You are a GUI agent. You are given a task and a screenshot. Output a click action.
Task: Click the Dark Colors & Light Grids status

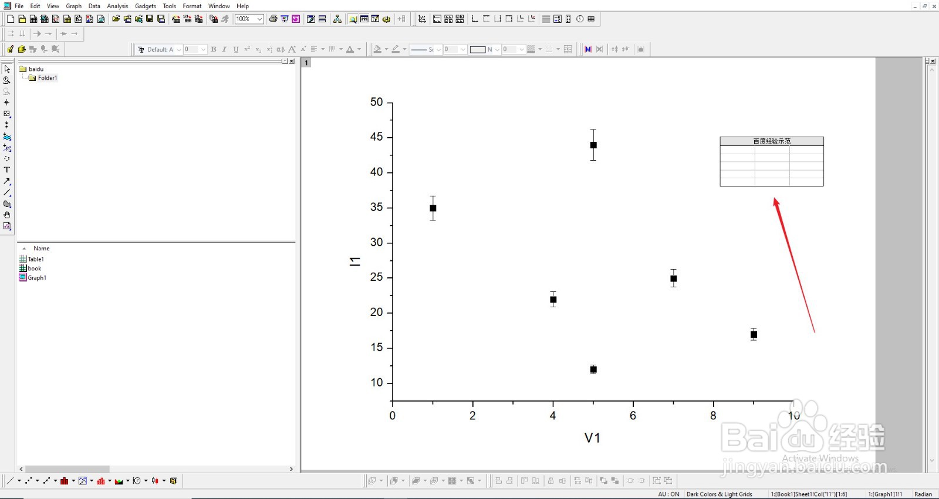coord(720,494)
